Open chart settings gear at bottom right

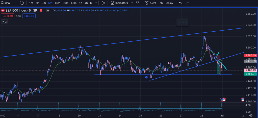[251, 115]
